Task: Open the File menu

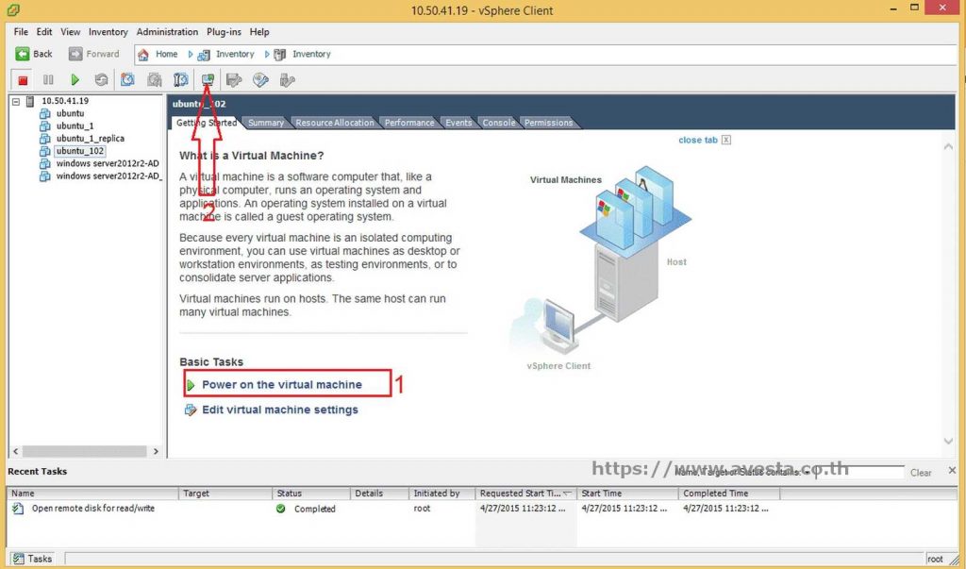Action: (x=21, y=31)
